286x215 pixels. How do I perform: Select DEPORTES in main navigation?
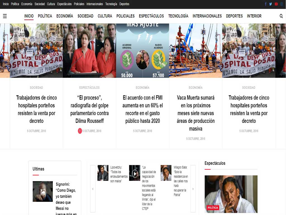click(x=234, y=16)
